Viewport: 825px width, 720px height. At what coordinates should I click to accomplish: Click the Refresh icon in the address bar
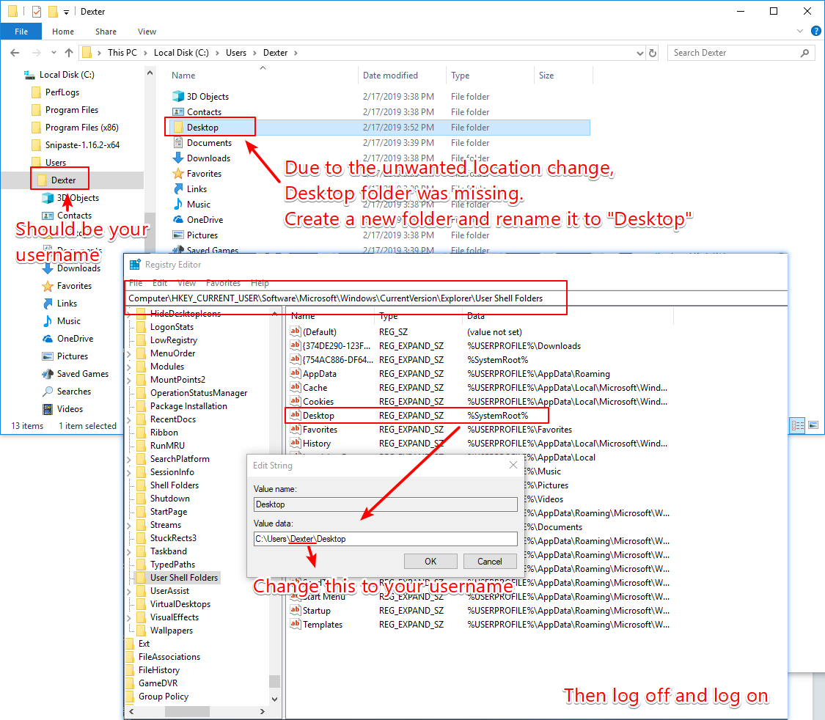click(652, 52)
